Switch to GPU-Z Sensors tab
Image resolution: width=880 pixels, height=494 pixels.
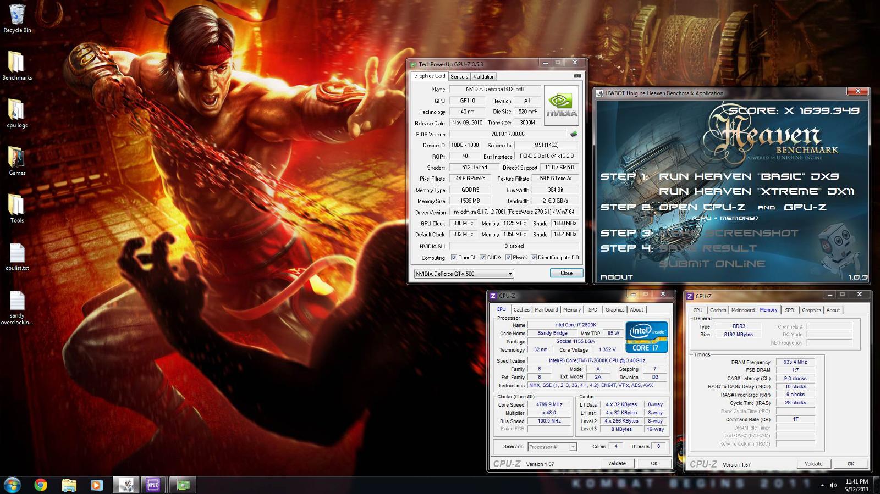pyautogui.click(x=459, y=77)
